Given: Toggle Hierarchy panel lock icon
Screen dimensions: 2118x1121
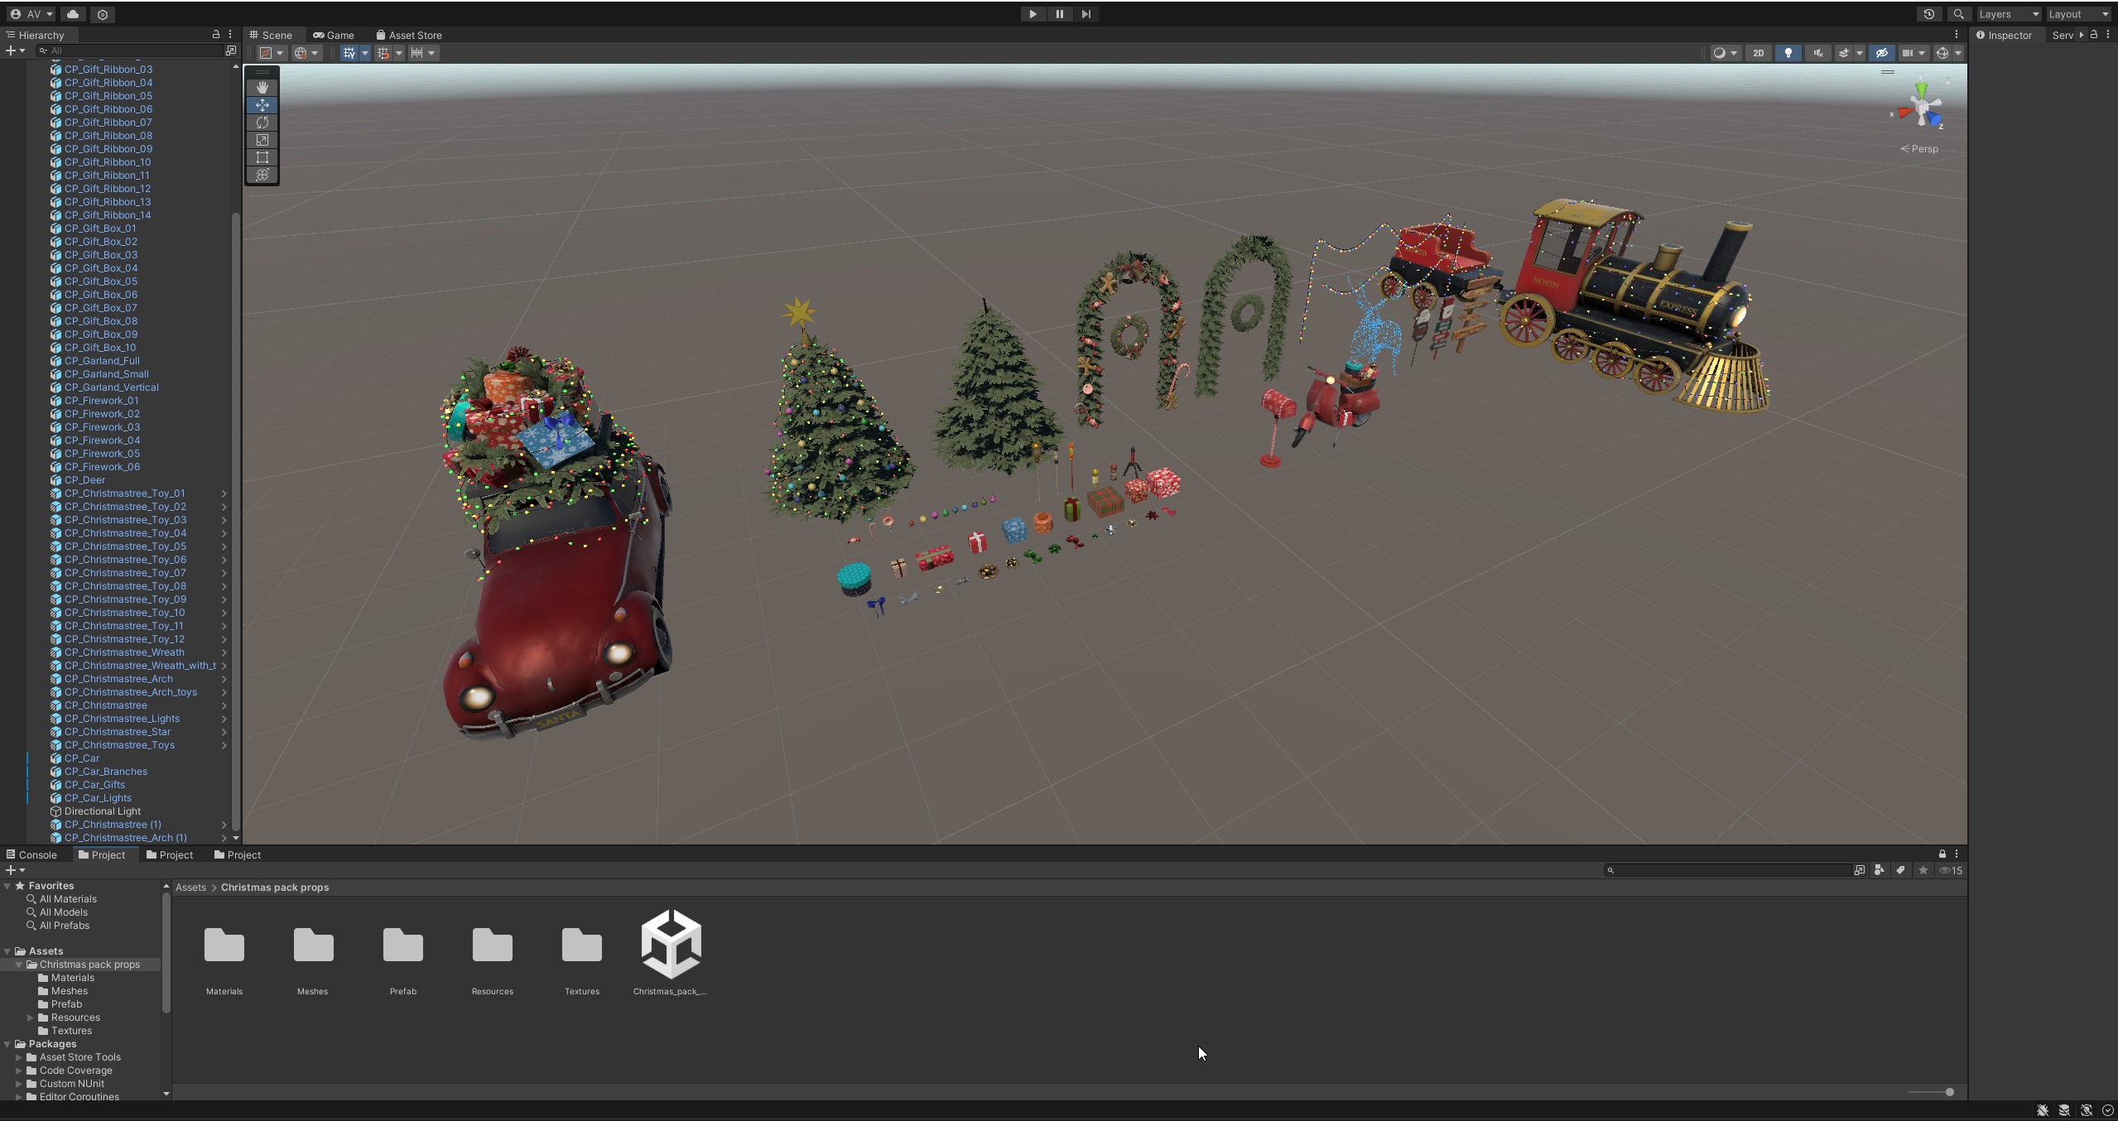Looking at the screenshot, I should point(216,35).
